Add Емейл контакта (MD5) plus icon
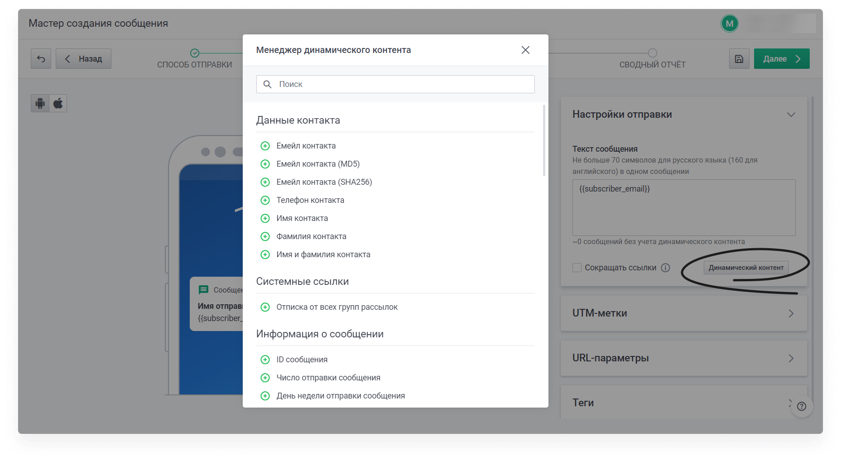841x461 pixels. tap(265, 164)
